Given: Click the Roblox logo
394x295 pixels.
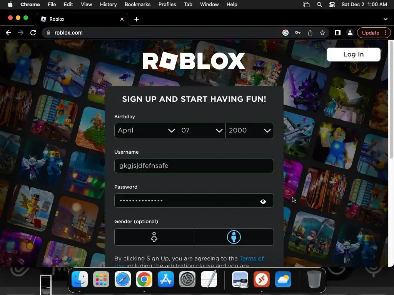Looking at the screenshot, I should point(194,61).
